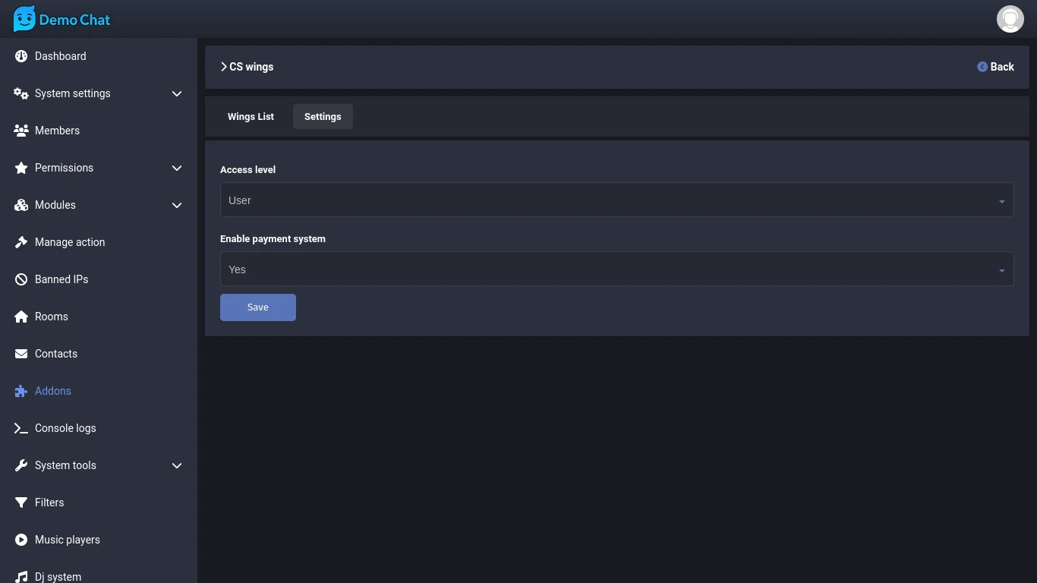Image resolution: width=1037 pixels, height=583 pixels.
Task: Expand the Modules submenu
Action: 176,205
